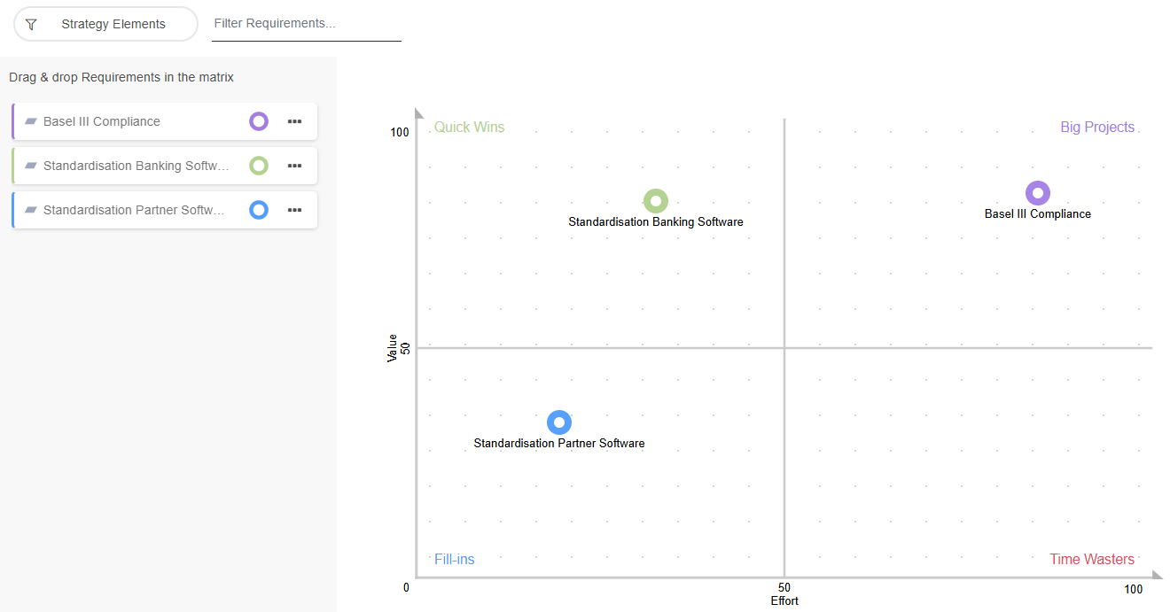Focus the Filter Requirements search field

[306, 24]
